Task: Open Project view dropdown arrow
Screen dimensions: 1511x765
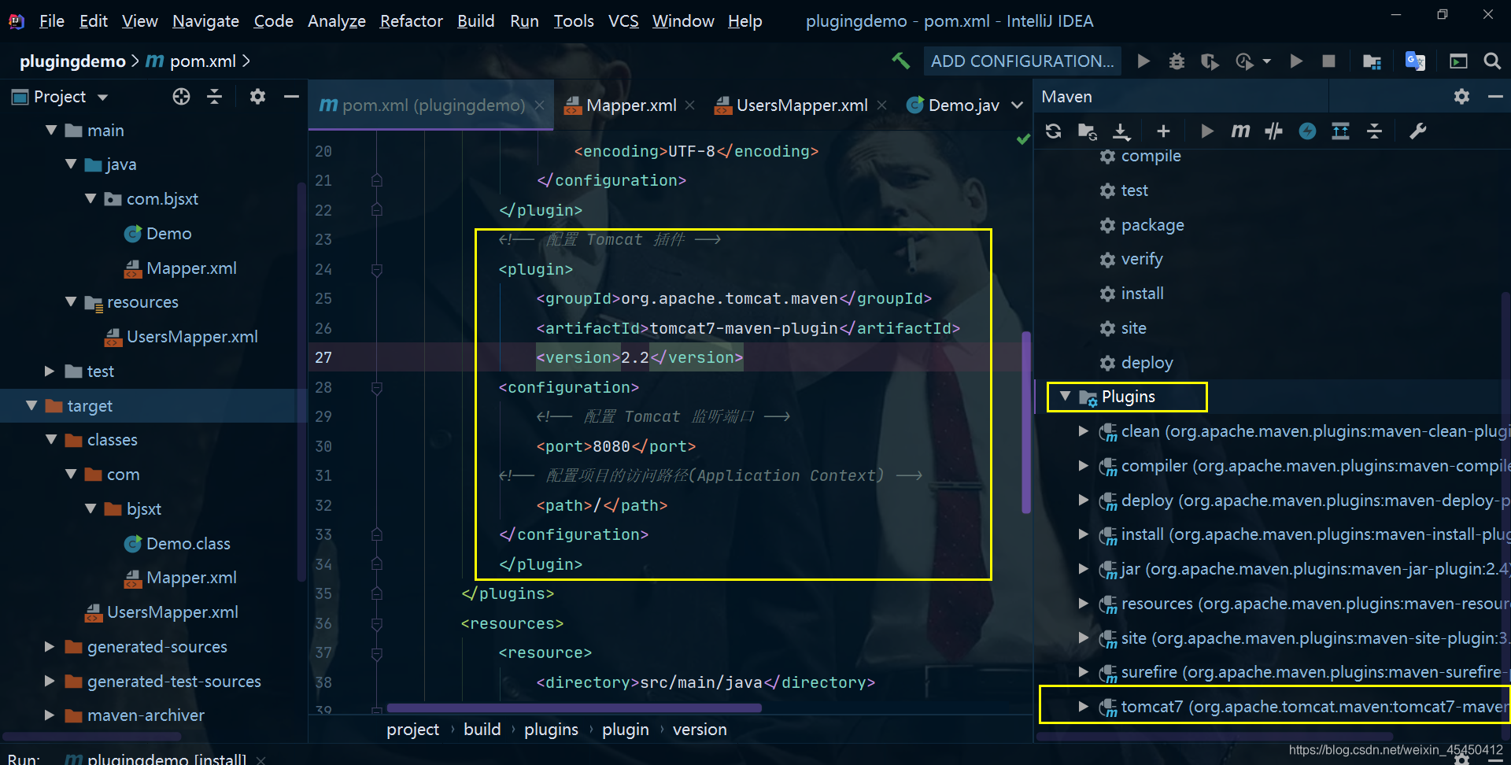Action: click(102, 98)
